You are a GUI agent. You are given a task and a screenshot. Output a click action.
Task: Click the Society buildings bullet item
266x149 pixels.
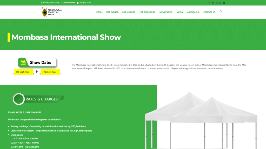(x=48, y=126)
